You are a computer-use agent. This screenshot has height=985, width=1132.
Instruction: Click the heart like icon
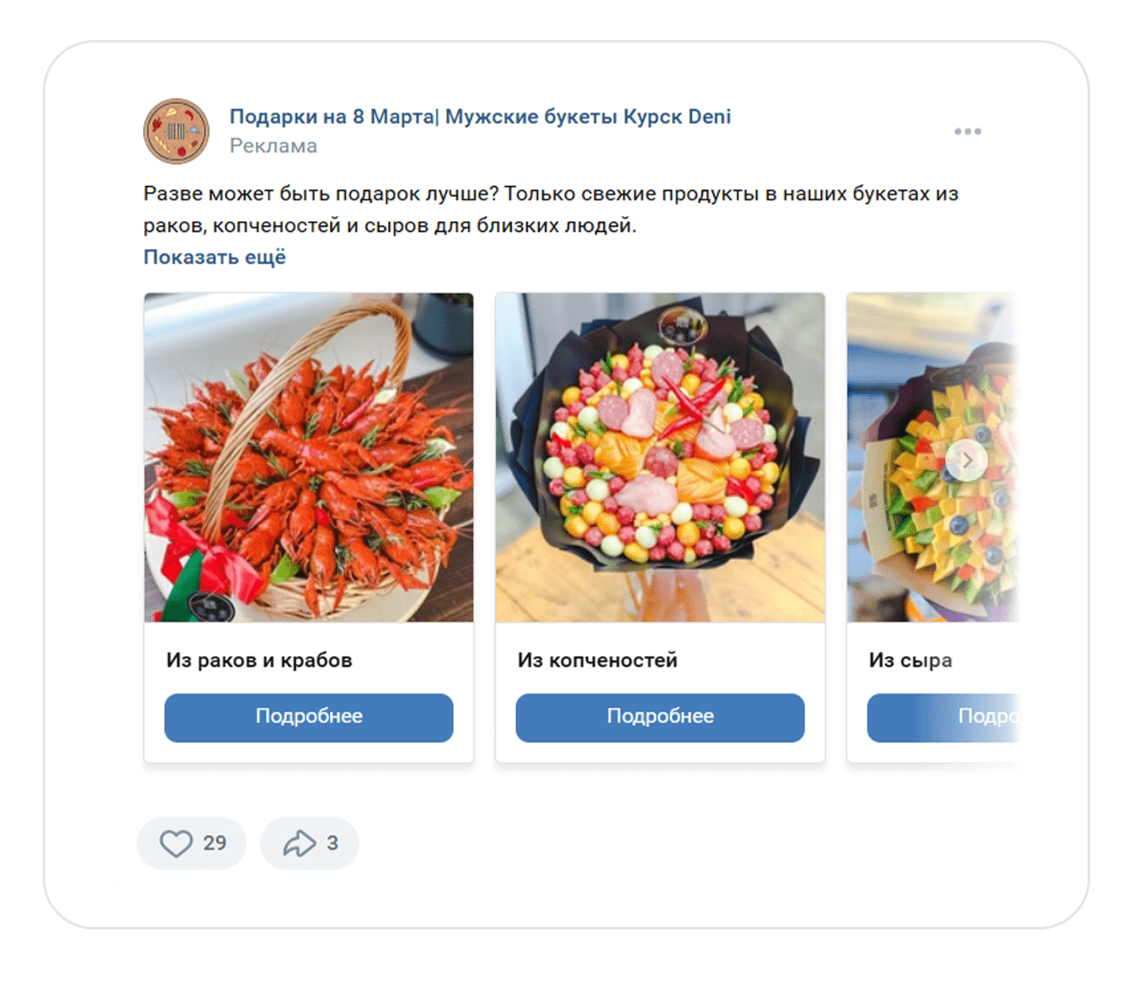coord(176,843)
